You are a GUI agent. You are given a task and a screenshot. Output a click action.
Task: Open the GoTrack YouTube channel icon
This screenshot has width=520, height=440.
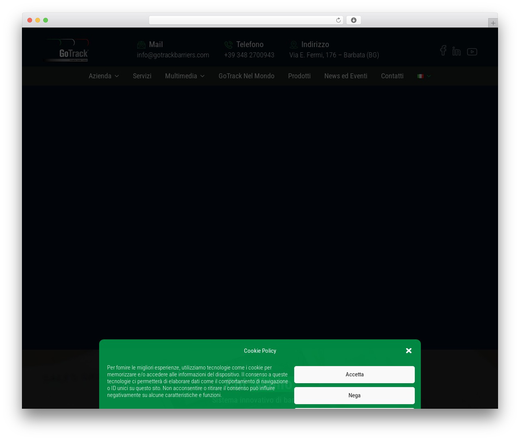pyautogui.click(x=472, y=52)
